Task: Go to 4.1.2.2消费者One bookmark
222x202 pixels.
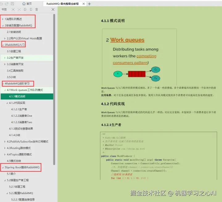Action: pos(22,116)
